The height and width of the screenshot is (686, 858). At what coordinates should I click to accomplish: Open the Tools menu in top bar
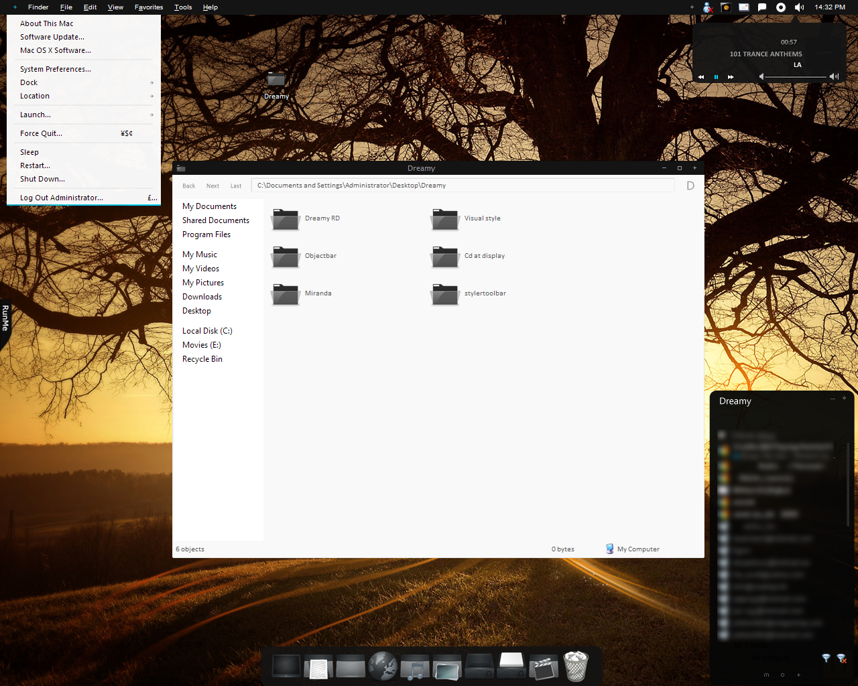183,7
